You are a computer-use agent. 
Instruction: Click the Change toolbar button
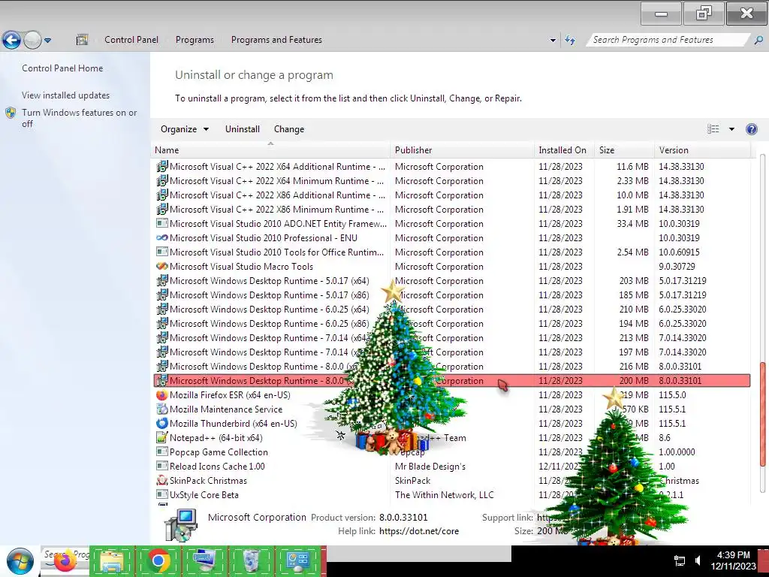point(289,129)
